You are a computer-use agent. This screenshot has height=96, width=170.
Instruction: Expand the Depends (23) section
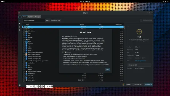point(139,65)
